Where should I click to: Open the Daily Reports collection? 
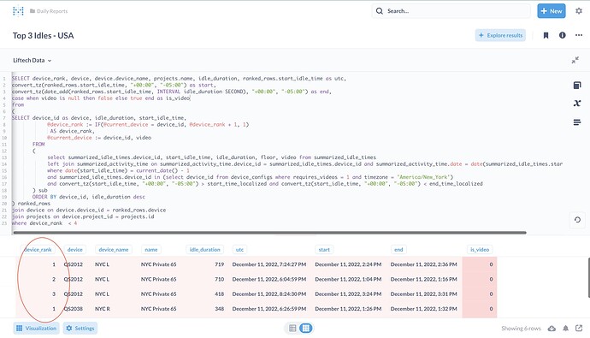49,11
